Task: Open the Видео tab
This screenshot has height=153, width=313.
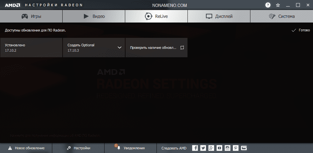Action: (94, 16)
